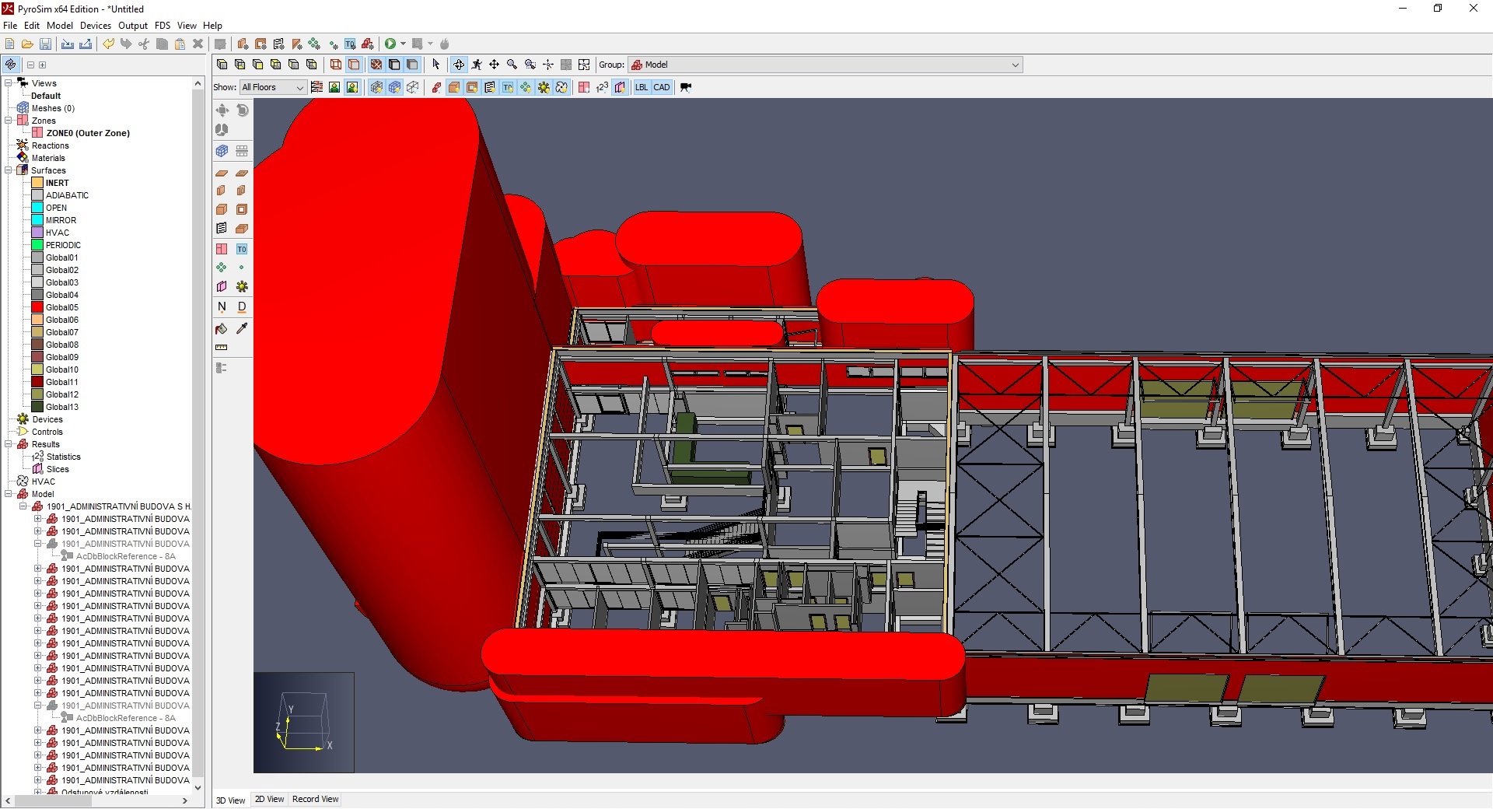Toggle LBL labels display
Viewport: 1493px width, 809px height.
[x=642, y=87]
